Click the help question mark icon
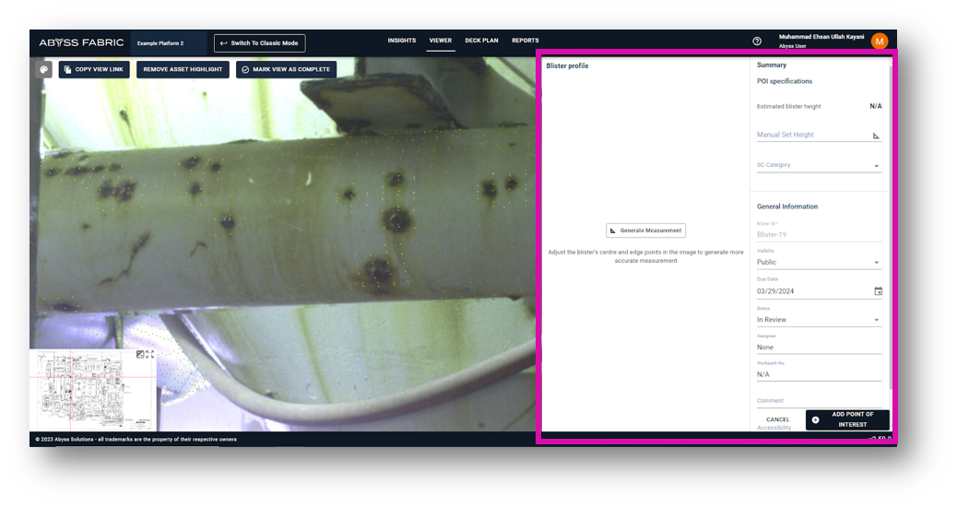Image resolution: width=957 pixels, height=507 pixels. [x=757, y=41]
